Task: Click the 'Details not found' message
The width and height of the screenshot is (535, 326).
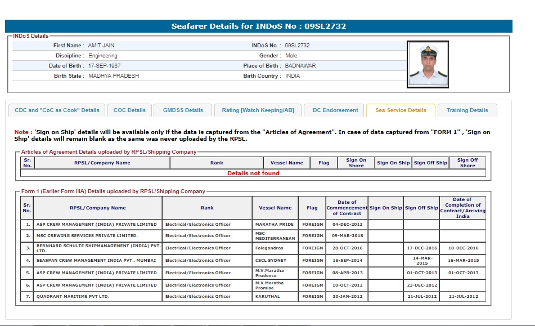Action: (x=253, y=173)
